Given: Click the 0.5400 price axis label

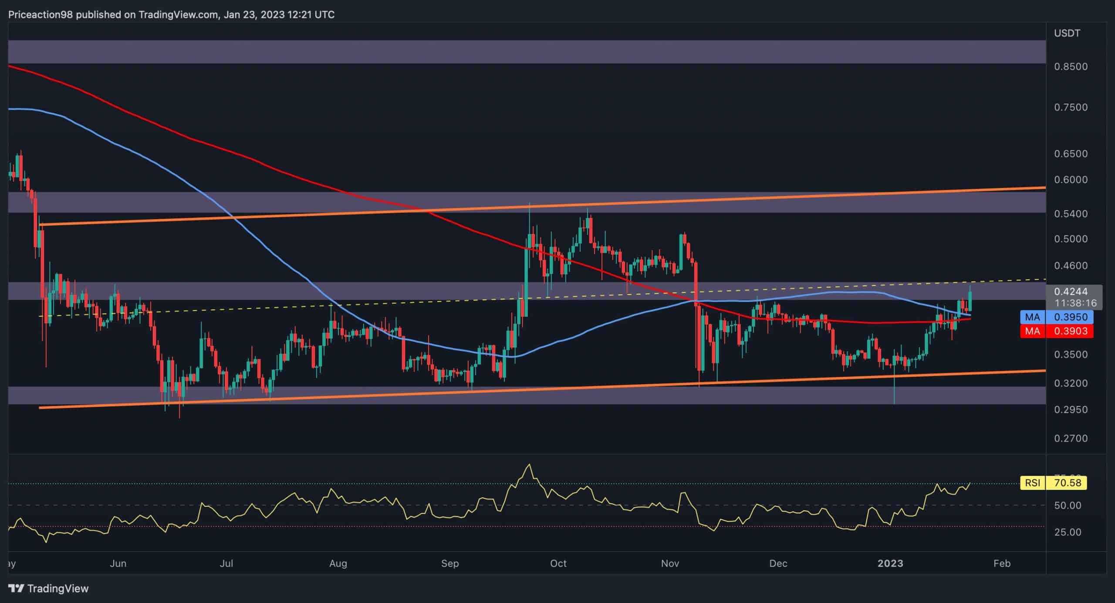Looking at the screenshot, I should pos(1071,214).
